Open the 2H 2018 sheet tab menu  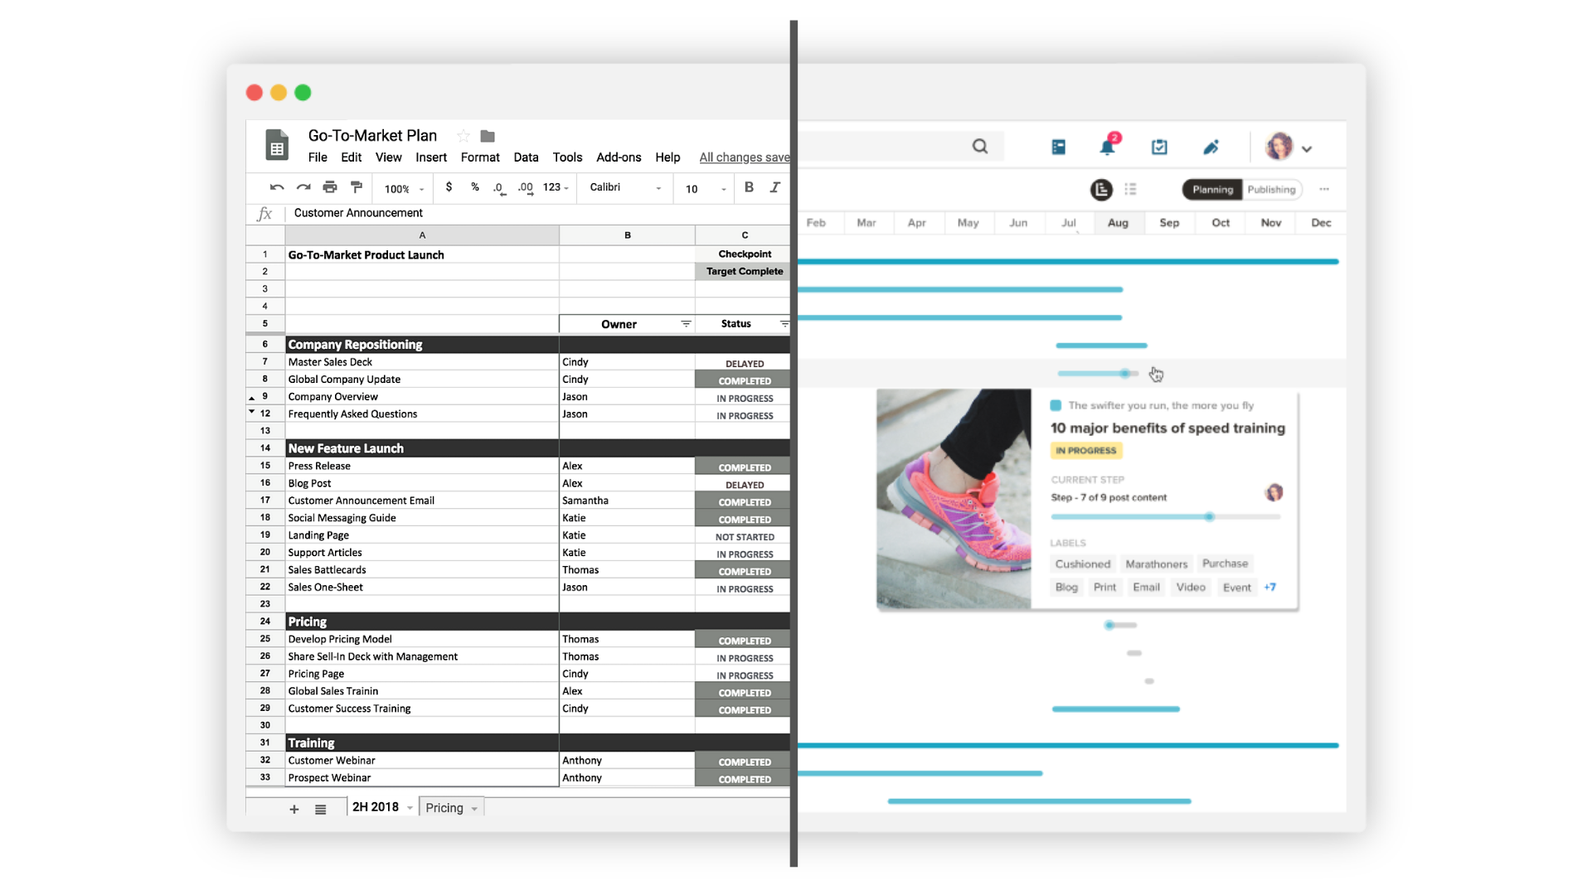pos(410,809)
